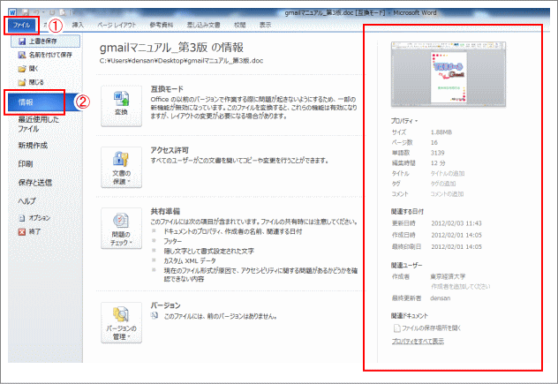Click the タイトルの追加 field
The width and height of the screenshot is (558, 384).
[448, 173]
